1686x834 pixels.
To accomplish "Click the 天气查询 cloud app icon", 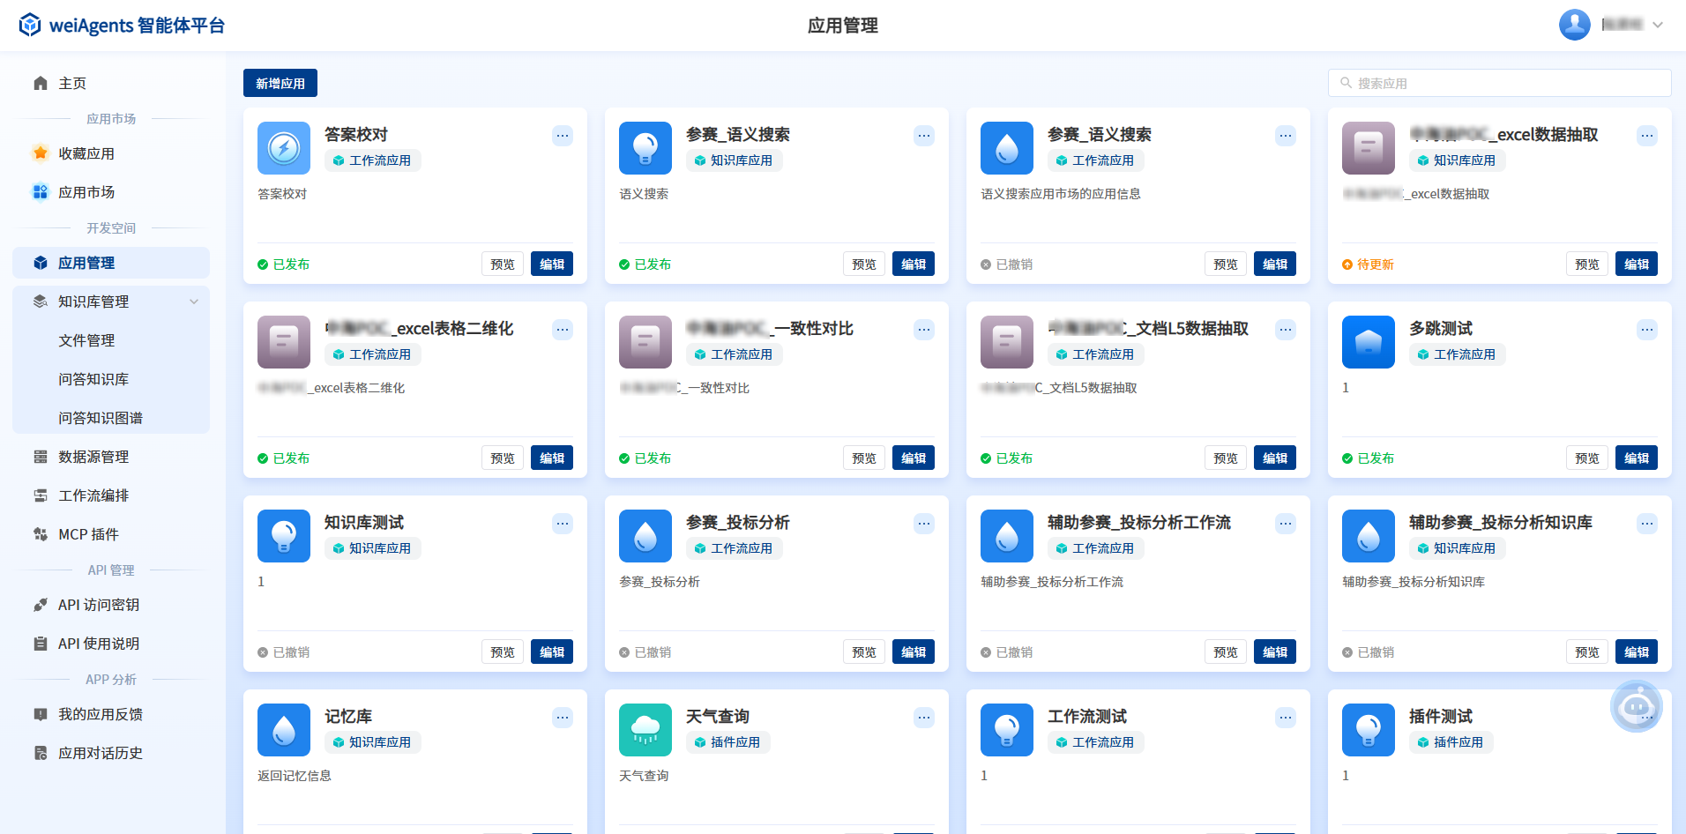I will point(645,730).
